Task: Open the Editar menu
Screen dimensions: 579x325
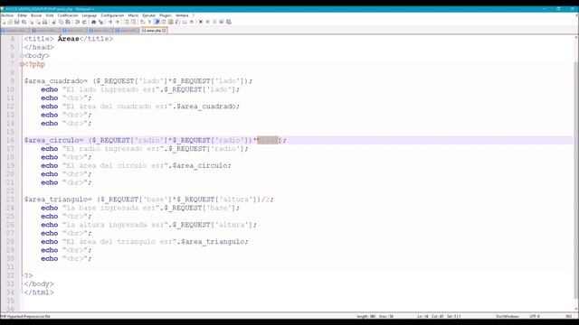Action: [x=22, y=15]
